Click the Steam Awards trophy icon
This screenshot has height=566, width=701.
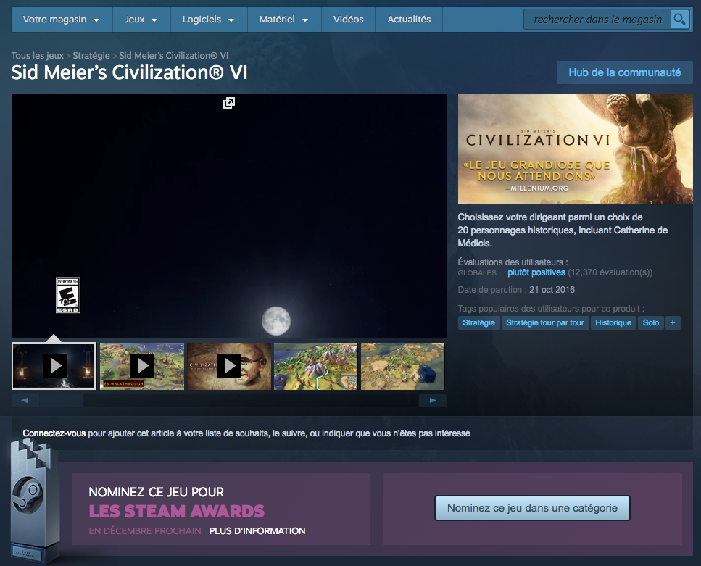click(x=33, y=501)
